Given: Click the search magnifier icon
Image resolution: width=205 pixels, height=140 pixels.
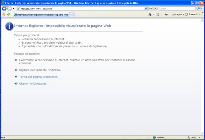Looking at the screenshot, I should [x=198, y=9].
